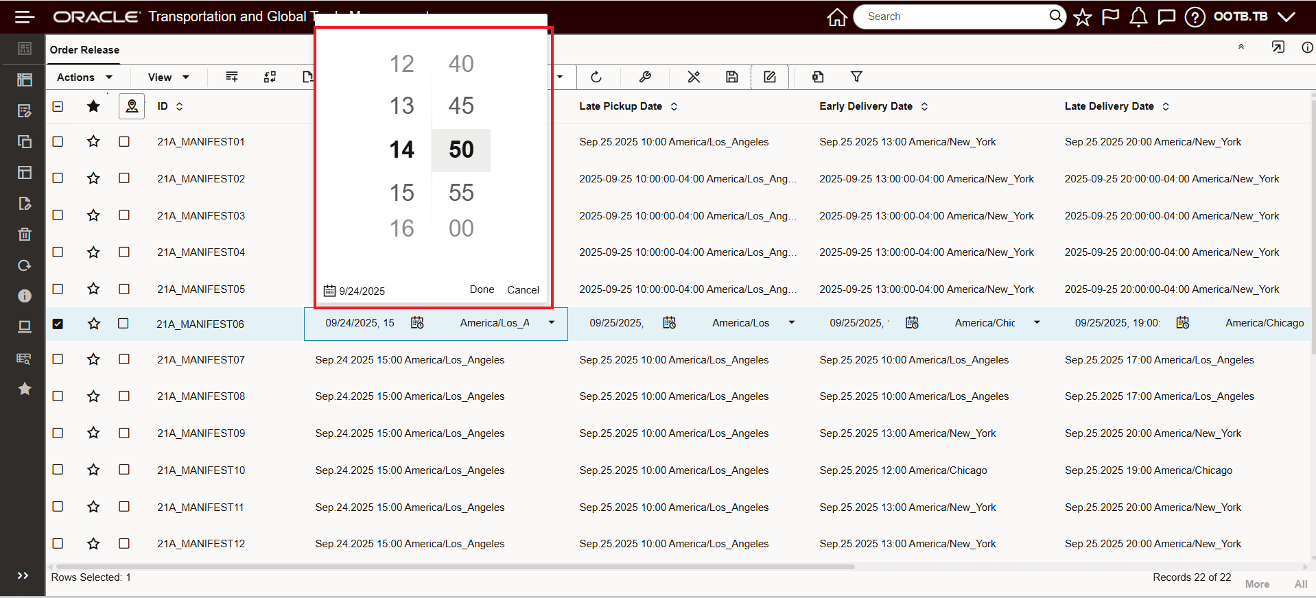Select row checkbox for 21A_MANIFEST01
The width and height of the screenshot is (1316, 598).
point(58,141)
